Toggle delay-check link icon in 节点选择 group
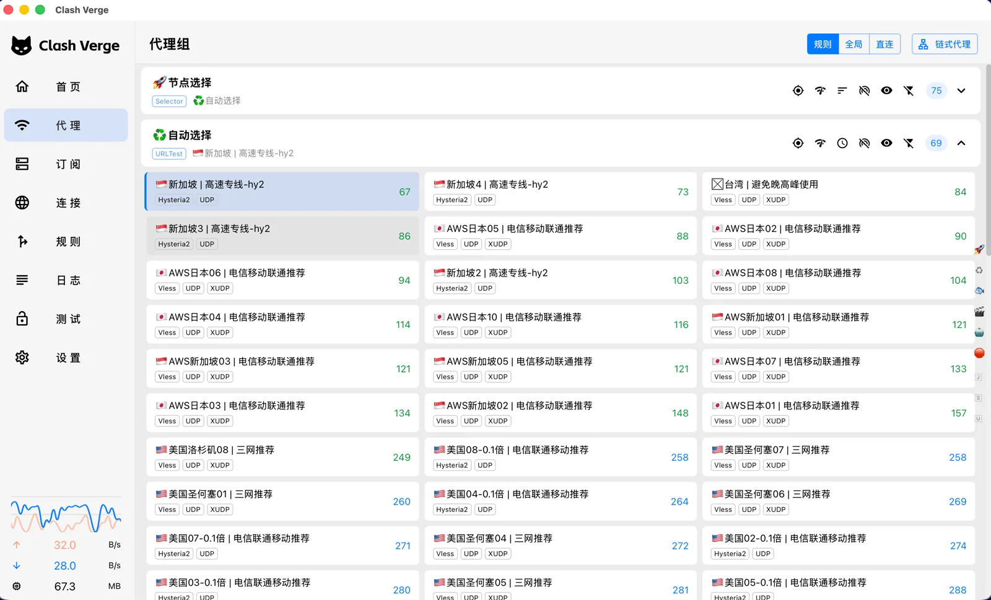The image size is (991, 600). pyautogui.click(x=865, y=90)
